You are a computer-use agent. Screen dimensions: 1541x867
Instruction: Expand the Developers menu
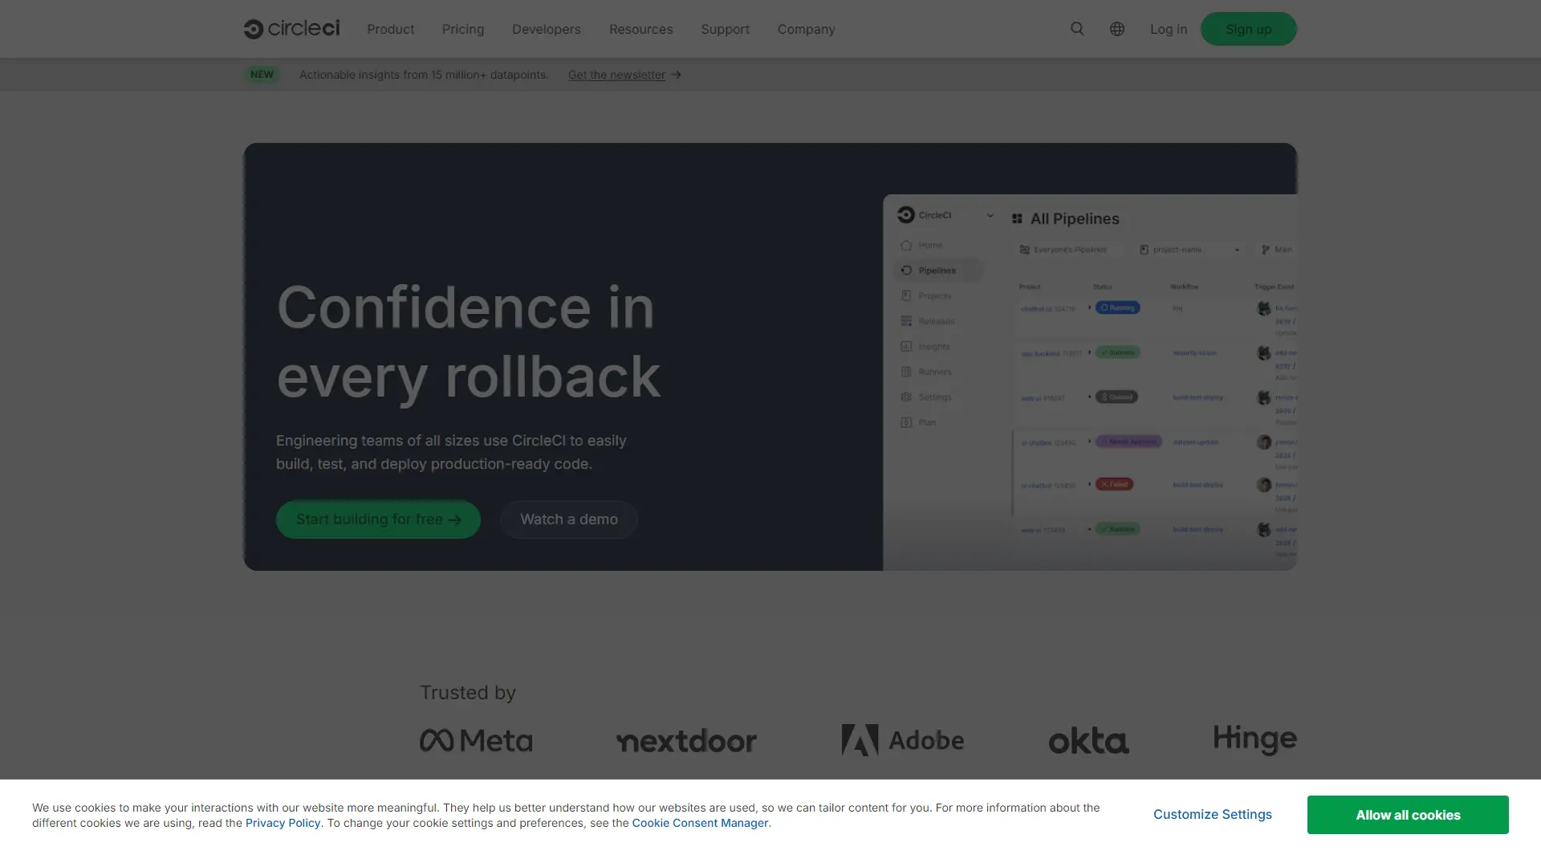[x=546, y=29]
